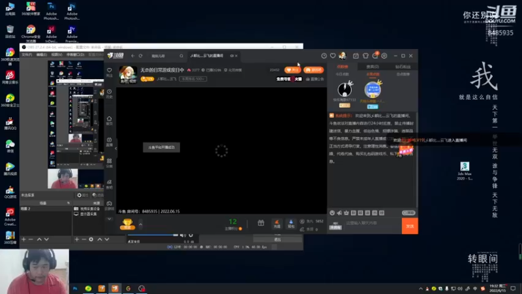Image resolution: width=522 pixels, height=294 pixels.
Task: Open the trophy guess (竞猜) icon
Action: 127,224
